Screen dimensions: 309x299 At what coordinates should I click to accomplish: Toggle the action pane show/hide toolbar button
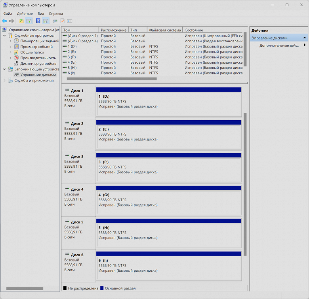(x=46, y=21)
